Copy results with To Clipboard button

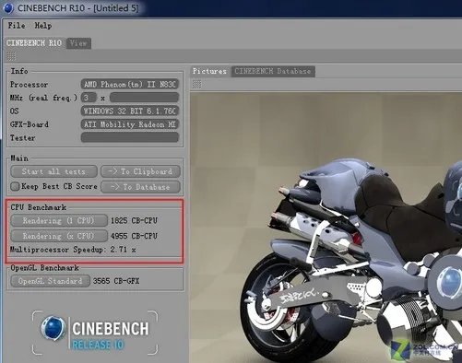pos(140,171)
